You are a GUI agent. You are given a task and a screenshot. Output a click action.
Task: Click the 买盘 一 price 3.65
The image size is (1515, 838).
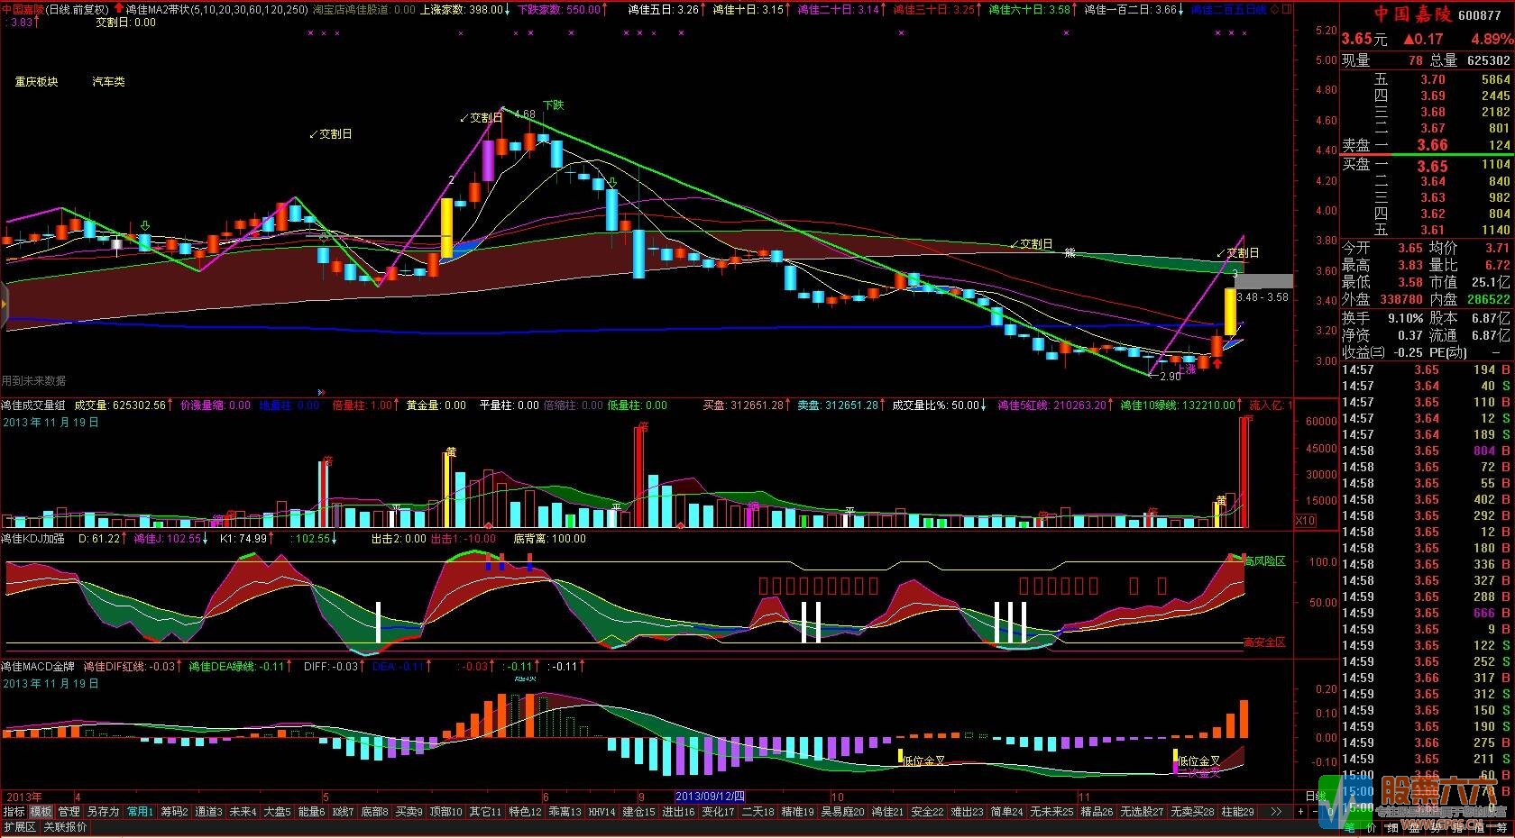pyautogui.click(x=1431, y=166)
